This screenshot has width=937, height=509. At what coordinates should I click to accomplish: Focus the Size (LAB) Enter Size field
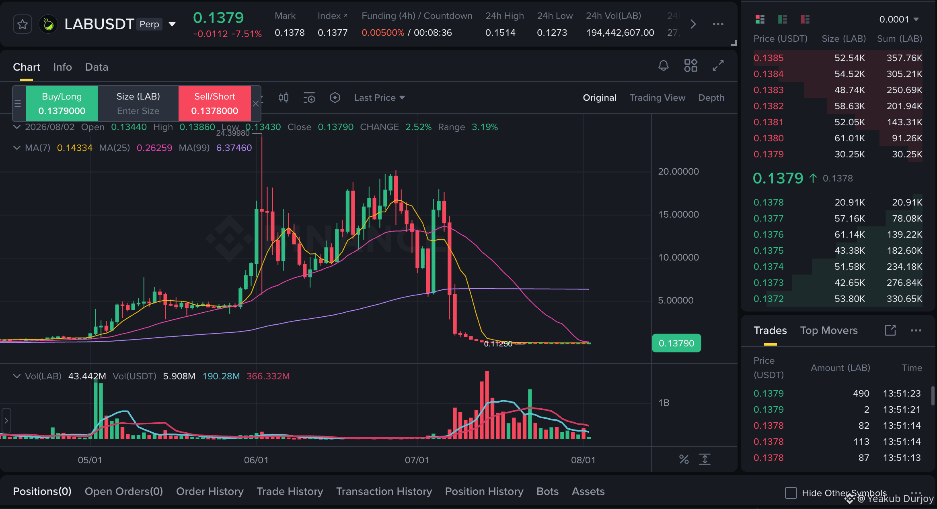[138, 104]
